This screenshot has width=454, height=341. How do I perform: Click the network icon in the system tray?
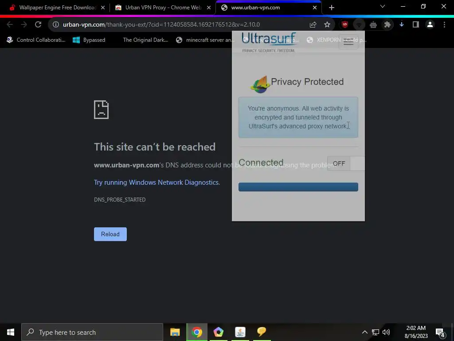pyautogui.click(x=375, y=332)
